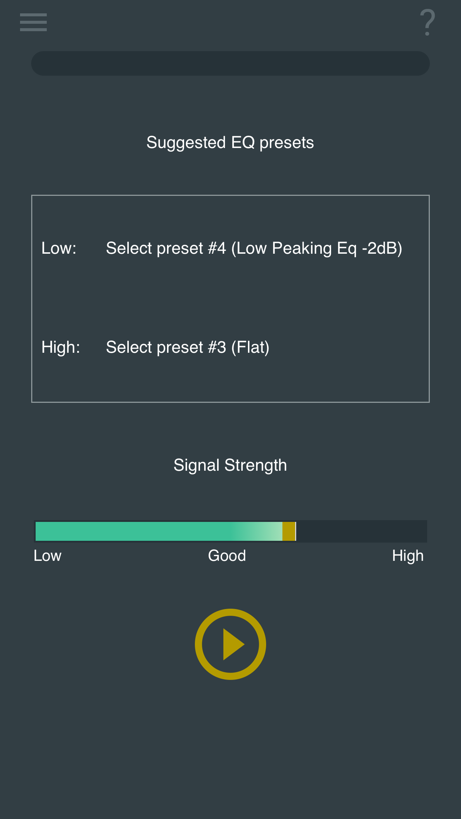Click the 'Signal Strength' title
Image resolution: width=461 pixels, height=819 pixels.
pyautogui.click(x=230, y=464)
